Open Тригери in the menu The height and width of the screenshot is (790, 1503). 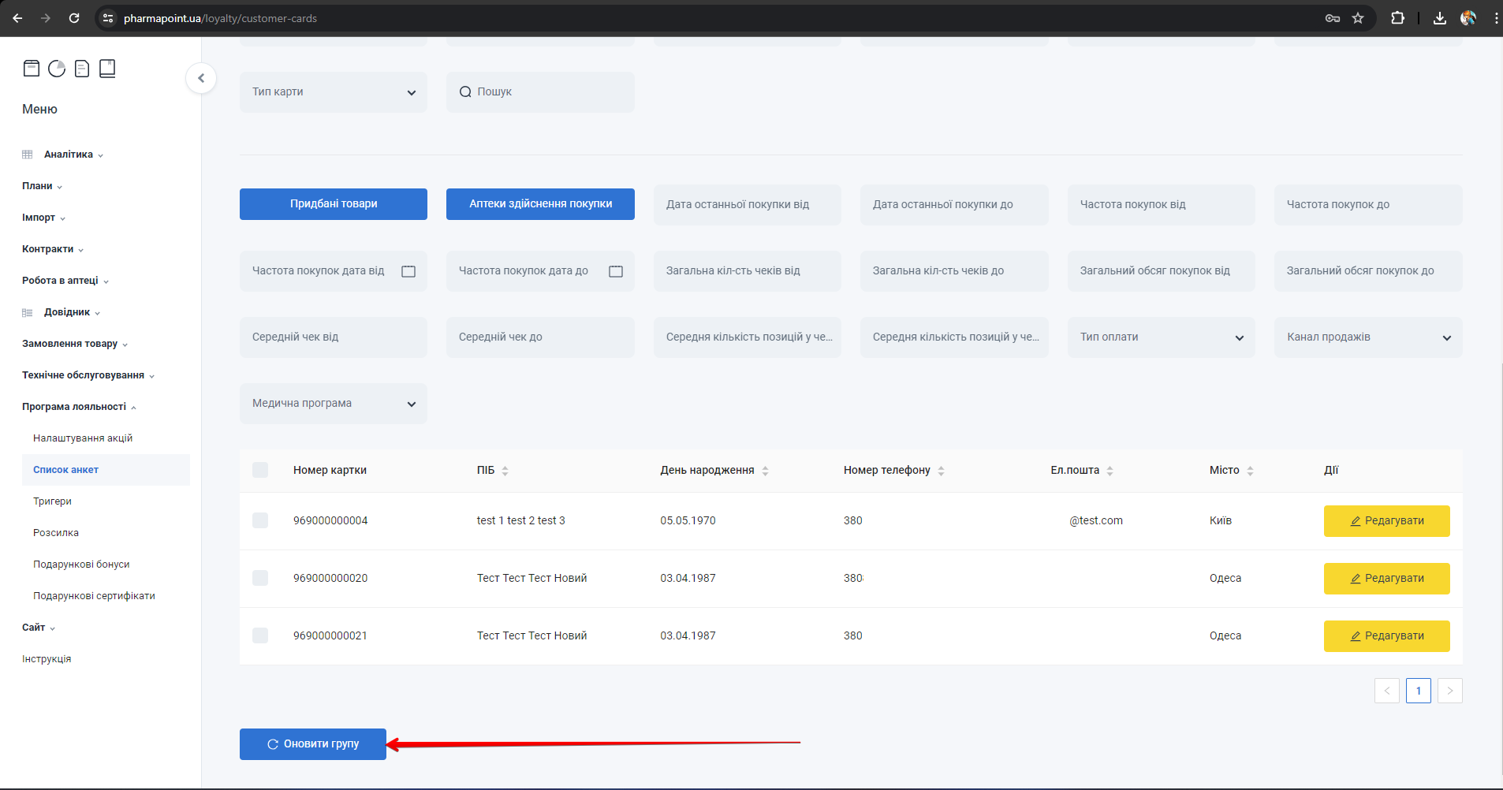[x=52, y=501]
